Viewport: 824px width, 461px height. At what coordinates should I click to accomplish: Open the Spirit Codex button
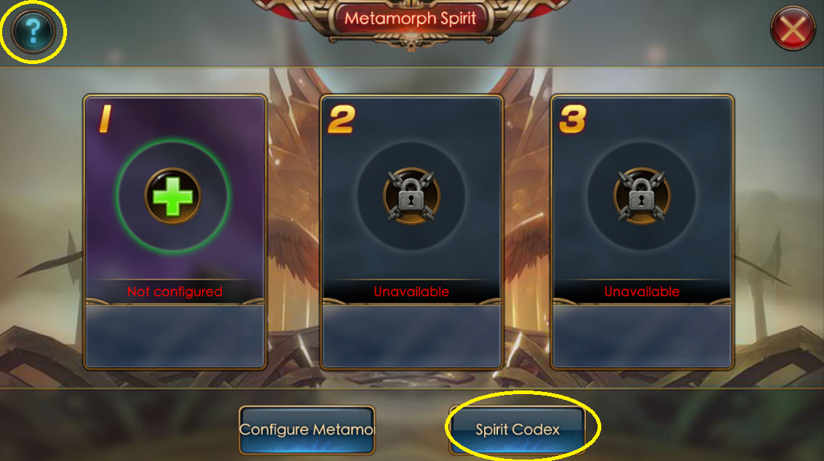pyautogui.click(x=518, y=430)
